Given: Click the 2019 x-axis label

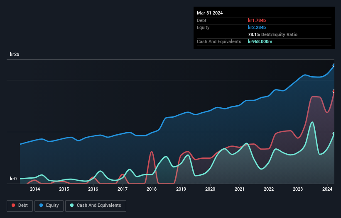Looking at the screenshot, I should click(x=181, y=189).
